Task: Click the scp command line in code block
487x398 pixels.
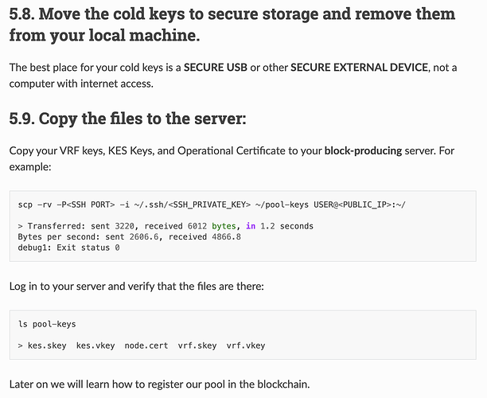Action: pyautogui.click(x=212, y=205)
